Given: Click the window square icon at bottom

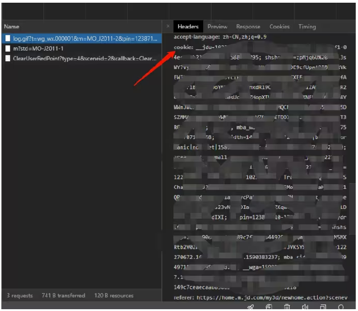Looking at the screenshot, I should 323,307.
